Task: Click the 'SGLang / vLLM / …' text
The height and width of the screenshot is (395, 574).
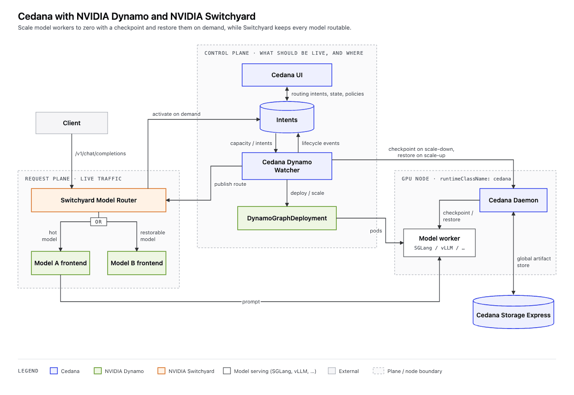Action: tap(439, 248)
